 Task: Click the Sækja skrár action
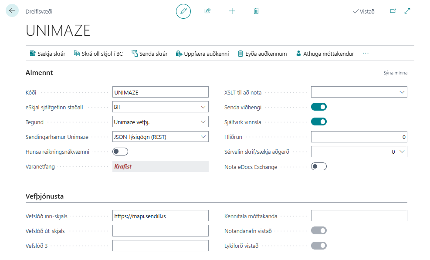tap(47, 54)
